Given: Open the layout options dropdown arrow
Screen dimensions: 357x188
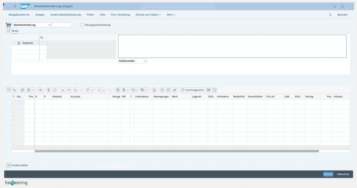Looking at the screenshot, I should pyautogui.click(x=147, y=90).
